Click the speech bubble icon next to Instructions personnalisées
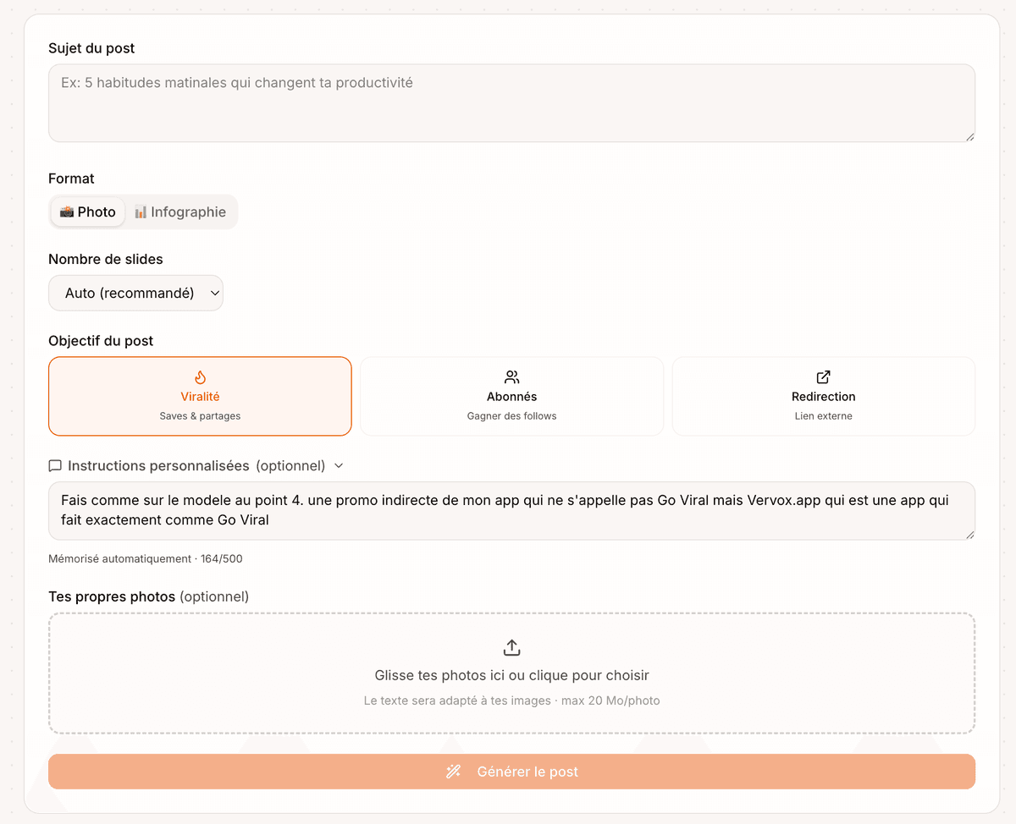This screenshot has width=1016, height=824. pyautogui.click(x=55, y=465)
